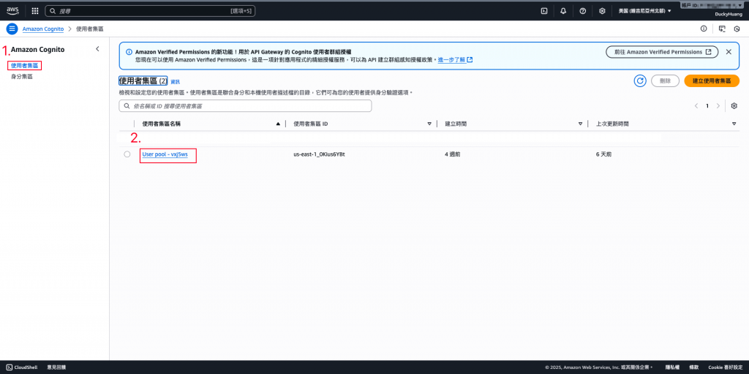Select 使用者集區 in the sidebar

[24, 66]
